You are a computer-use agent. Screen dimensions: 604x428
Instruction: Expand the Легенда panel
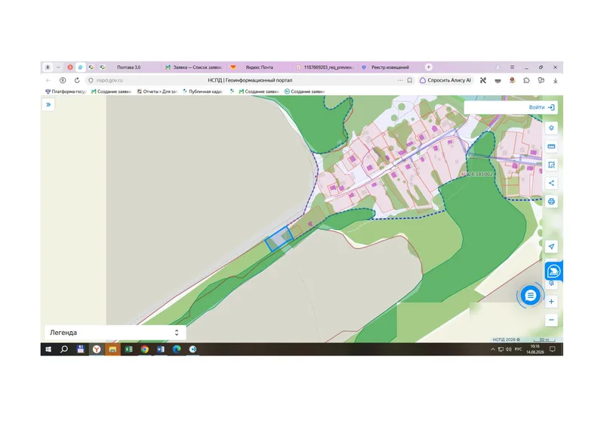[116, 333]
